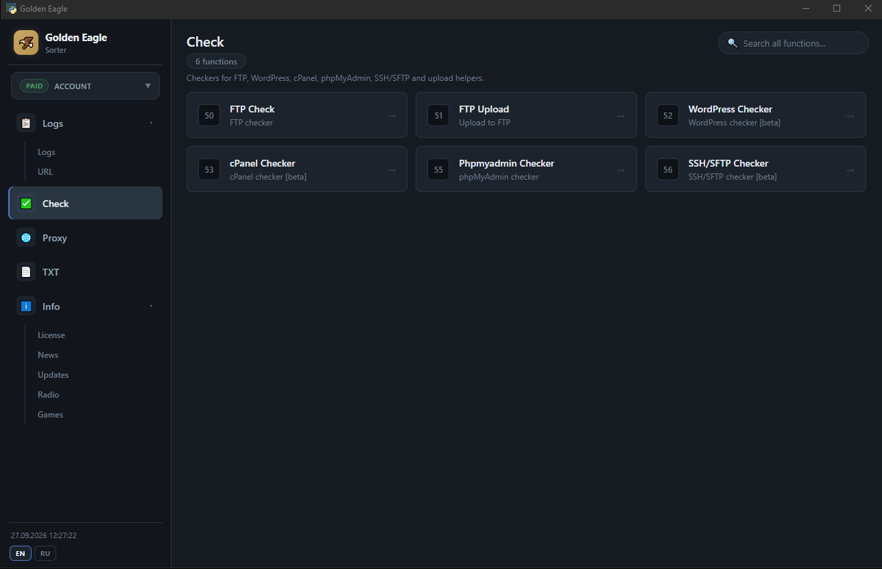Open the News page

click(48, 355)
